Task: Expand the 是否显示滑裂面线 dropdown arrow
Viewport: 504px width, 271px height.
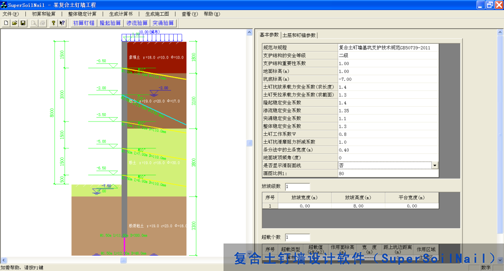Action: (434, 165)
